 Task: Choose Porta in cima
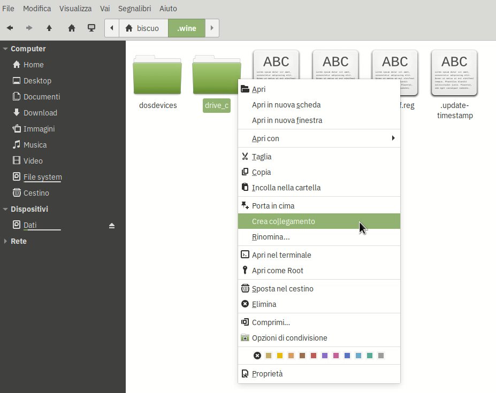pyautogui.click(x=319, y=206)
